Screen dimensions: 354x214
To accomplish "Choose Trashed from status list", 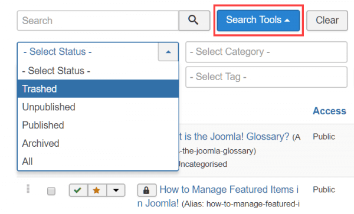I will [98, 88].
